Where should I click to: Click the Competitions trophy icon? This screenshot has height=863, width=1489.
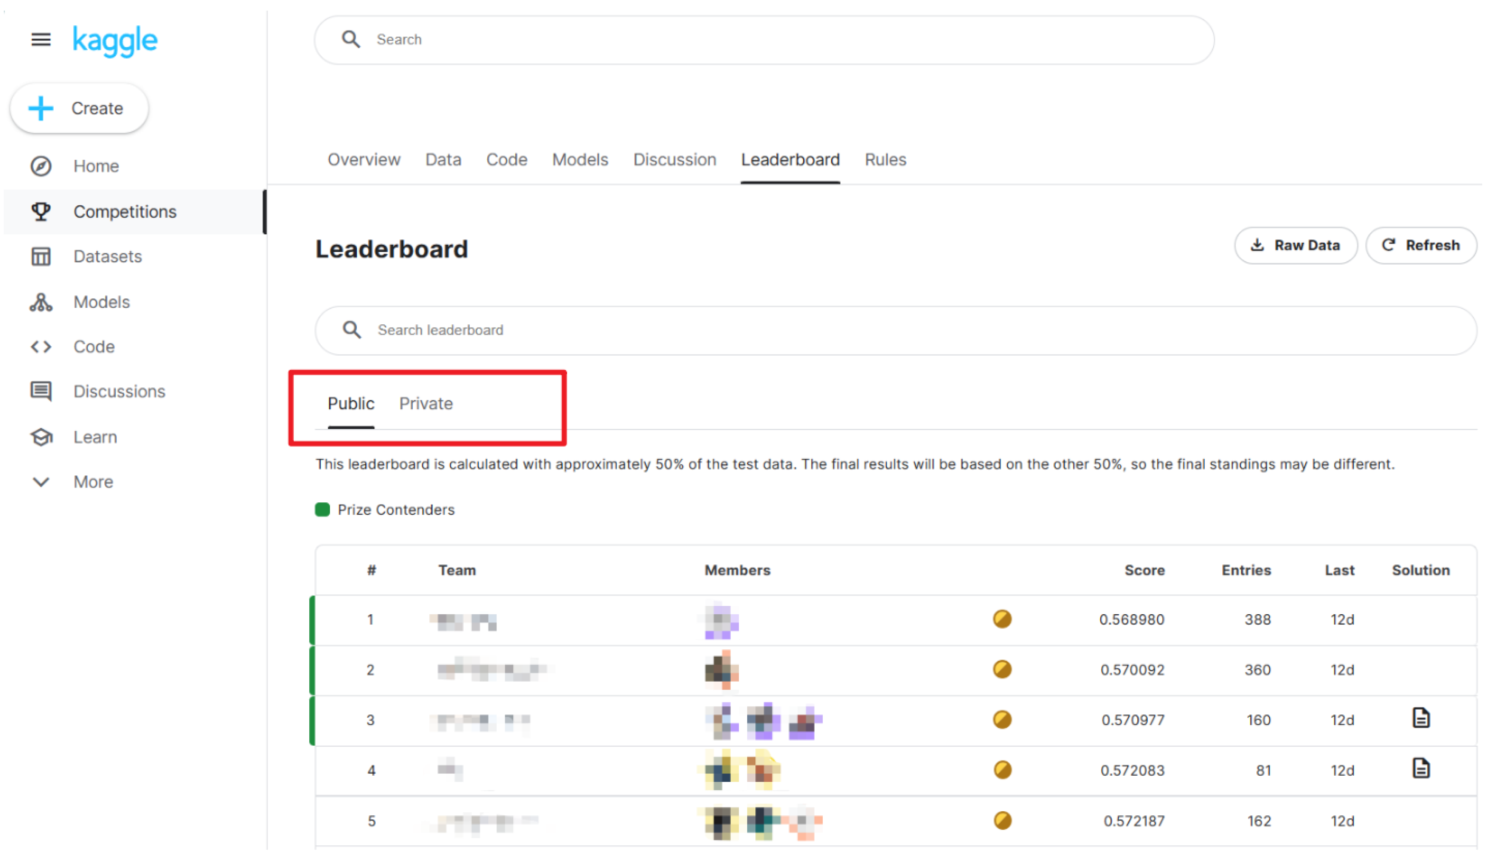tap(41, 211)
